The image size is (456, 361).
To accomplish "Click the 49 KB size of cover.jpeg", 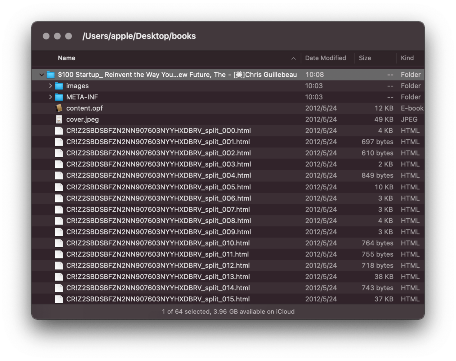I will pos(384,119).
